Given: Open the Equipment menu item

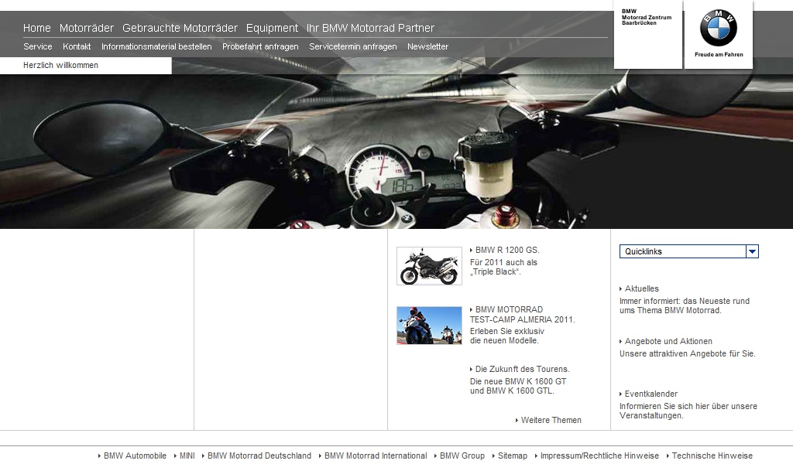Looking at the screenshot, I should 272,28.
